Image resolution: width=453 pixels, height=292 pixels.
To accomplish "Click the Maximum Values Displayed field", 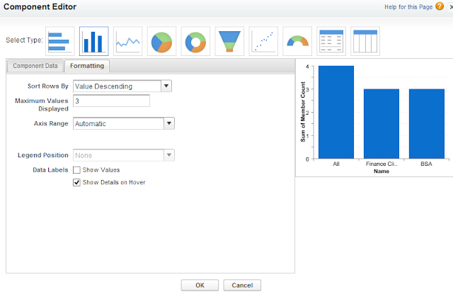I will [111, 101].
